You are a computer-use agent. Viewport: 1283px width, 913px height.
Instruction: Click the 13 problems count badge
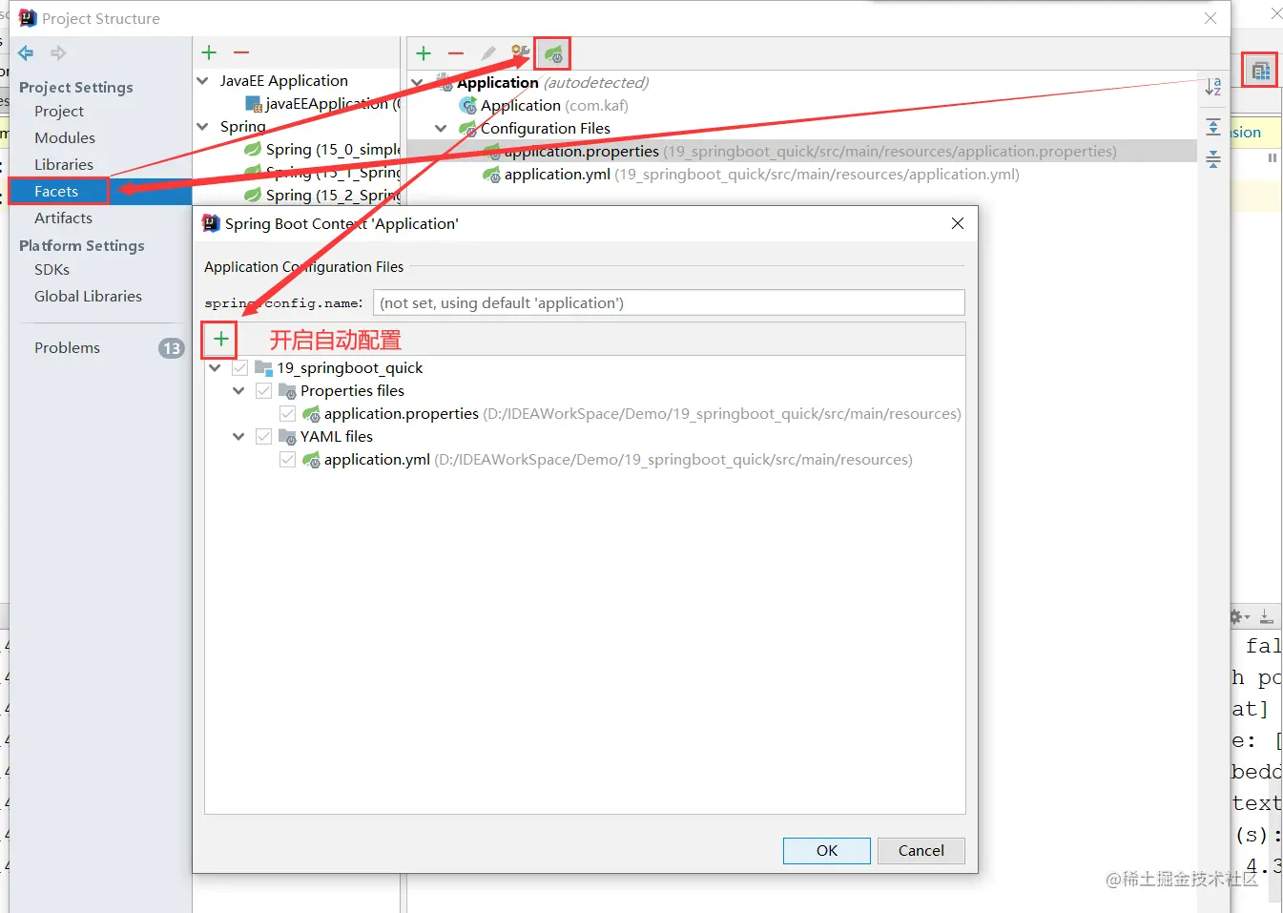coord(172,348)
